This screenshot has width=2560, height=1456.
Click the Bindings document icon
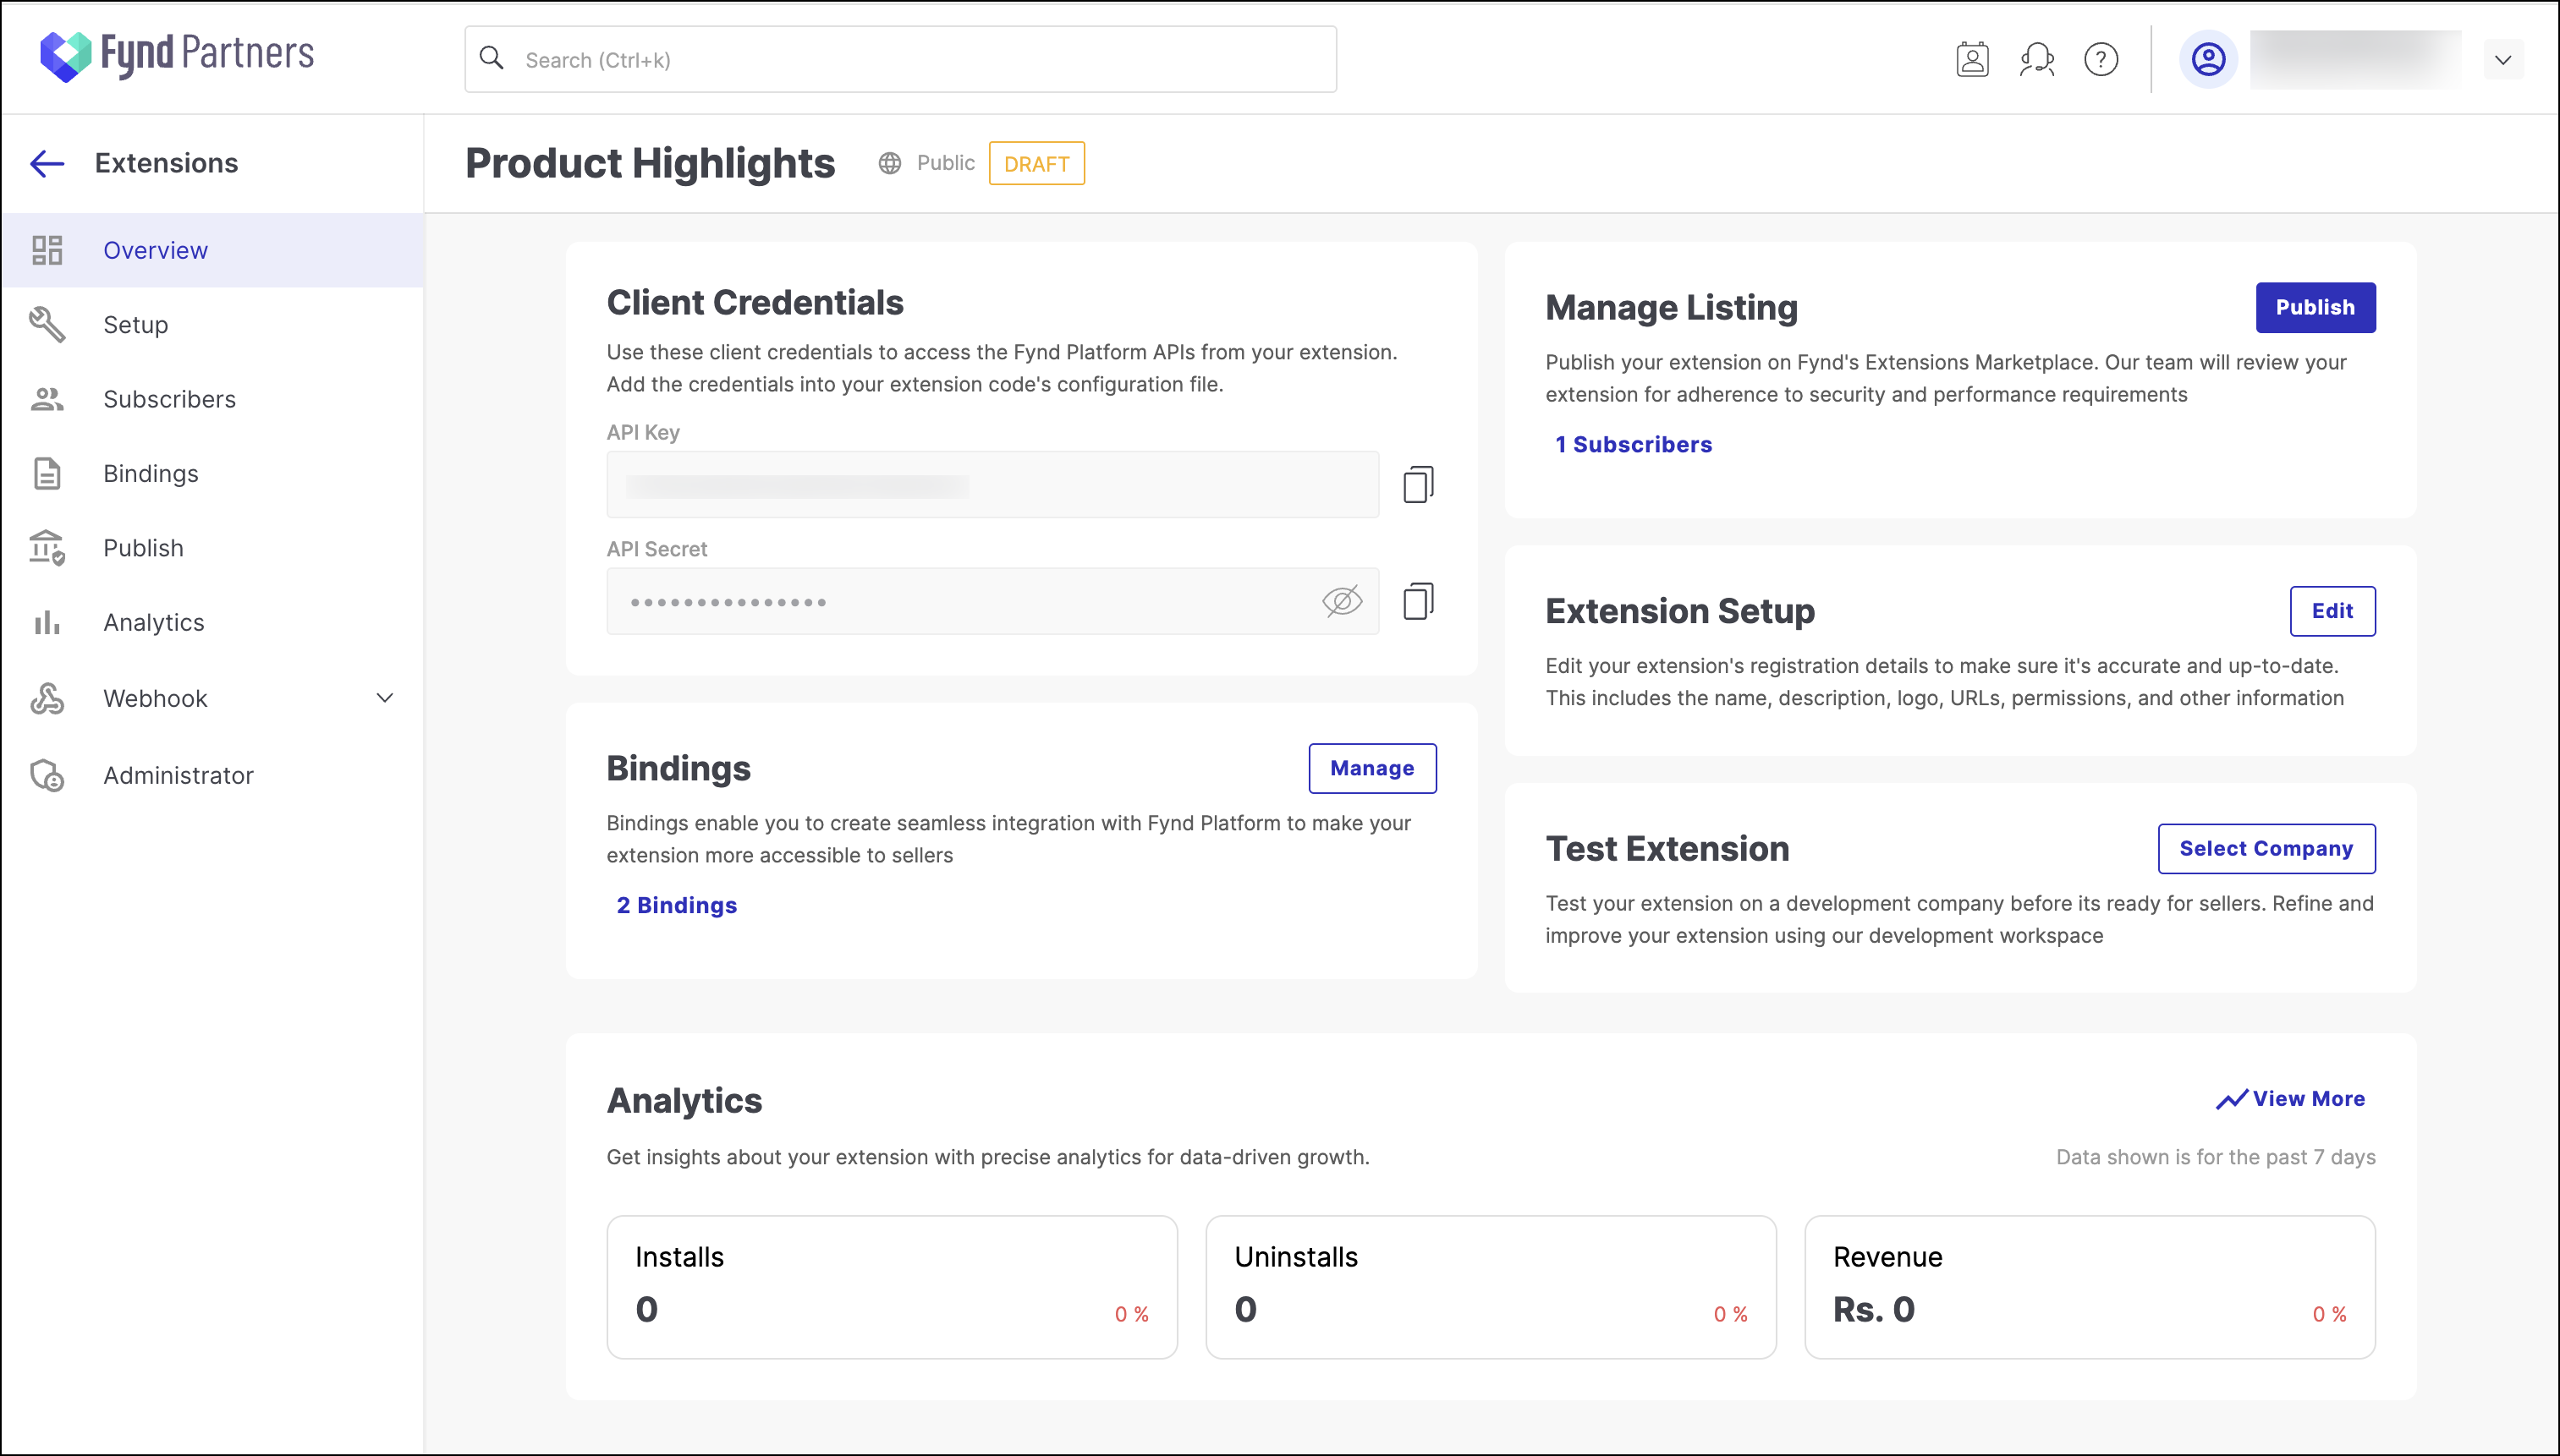[47, 473]
